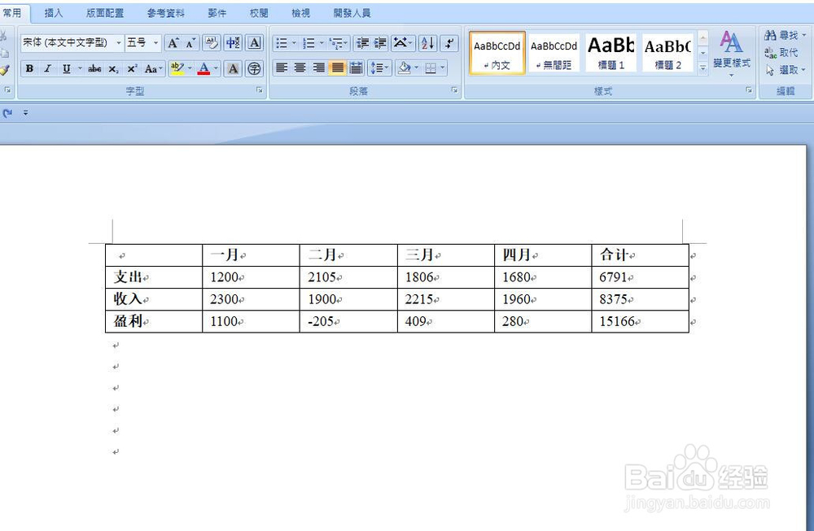Apply bullet list
Image resolution: width=814 pixels, height=531 pixels.
[282, 43]
